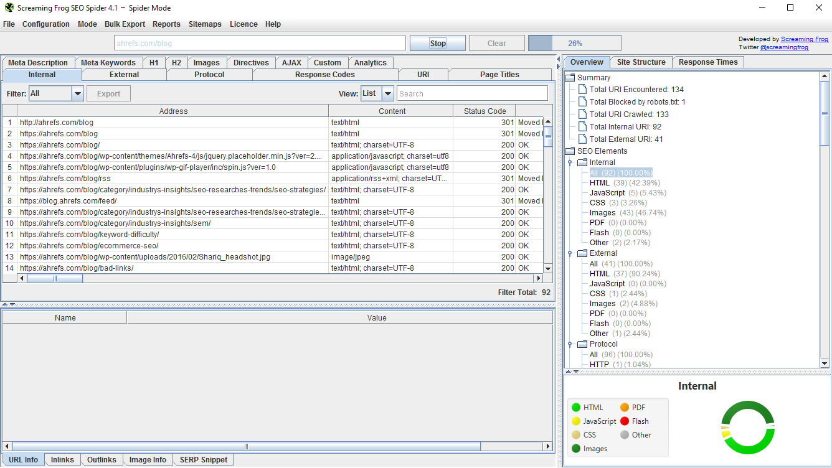Click the disabled Export button
The height and width of the screenshot is (468, 832).
(108, 93)
